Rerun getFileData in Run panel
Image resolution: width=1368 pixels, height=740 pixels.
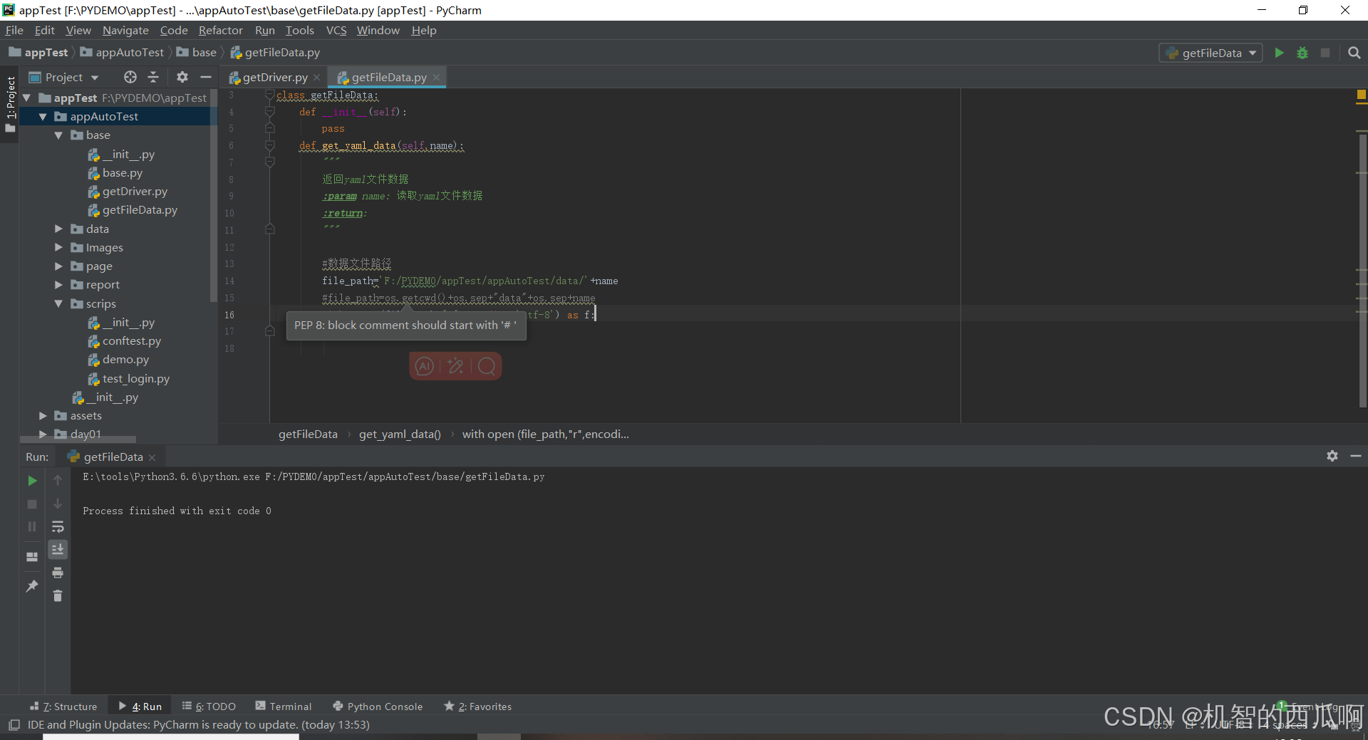coord(32,481)
